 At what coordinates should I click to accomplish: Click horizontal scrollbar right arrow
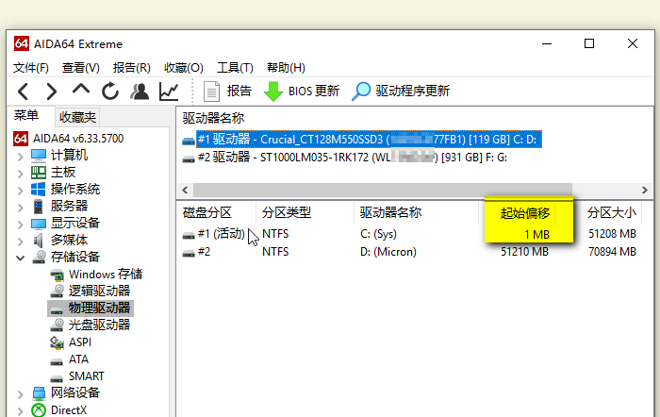[x=644, y=190]
